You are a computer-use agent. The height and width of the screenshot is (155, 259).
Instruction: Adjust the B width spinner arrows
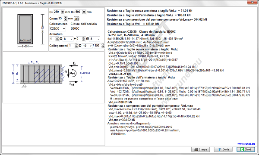(63, 12)
